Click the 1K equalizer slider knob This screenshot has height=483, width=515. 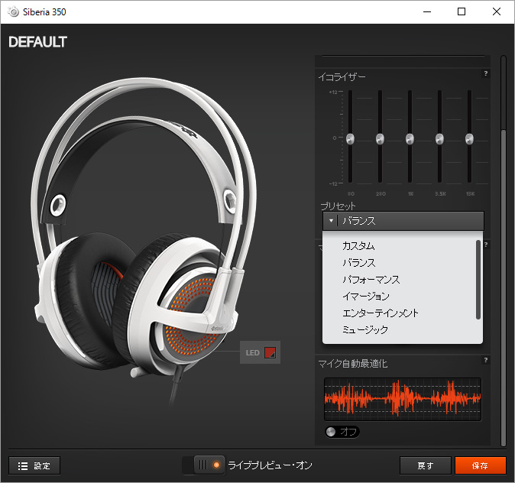coord(410,139)
